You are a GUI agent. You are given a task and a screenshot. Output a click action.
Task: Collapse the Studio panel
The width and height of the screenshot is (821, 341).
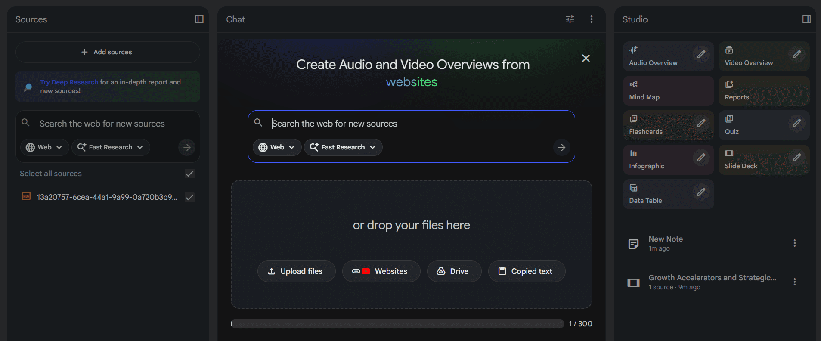[806, 19]
